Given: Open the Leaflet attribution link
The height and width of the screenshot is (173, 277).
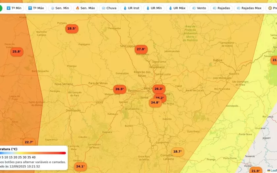Looking at the screenshot, I should coord(272,170).
